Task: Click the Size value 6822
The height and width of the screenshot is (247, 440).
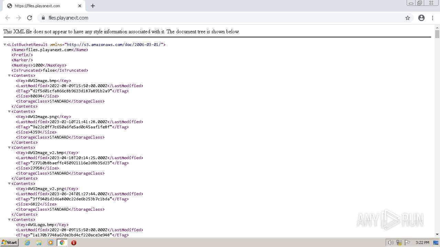Action: coord(35,204)
